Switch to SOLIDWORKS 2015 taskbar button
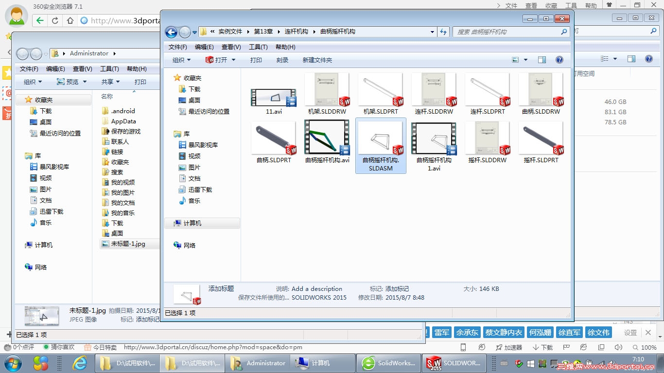Viewport: 664px width, 373px height. tap(454, 363)
